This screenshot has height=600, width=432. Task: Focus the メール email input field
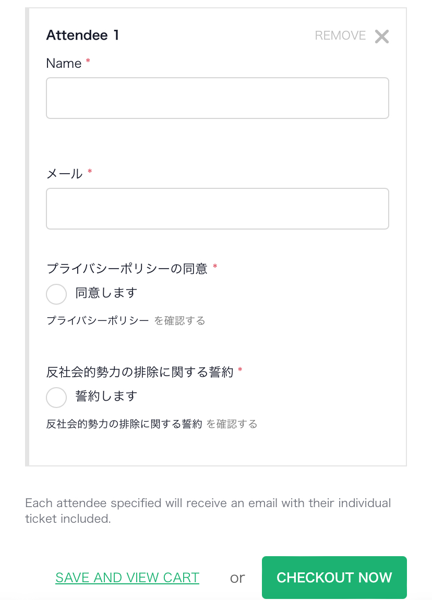click(x=218, y=209)
